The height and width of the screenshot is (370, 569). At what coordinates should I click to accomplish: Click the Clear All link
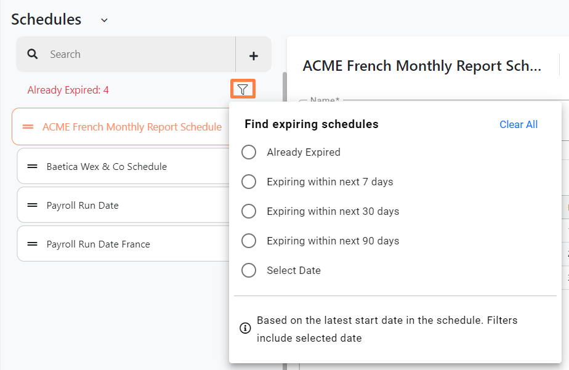(519, 124)
